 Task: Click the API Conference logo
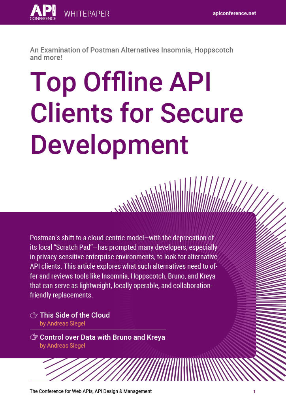[x=43, y=13]
